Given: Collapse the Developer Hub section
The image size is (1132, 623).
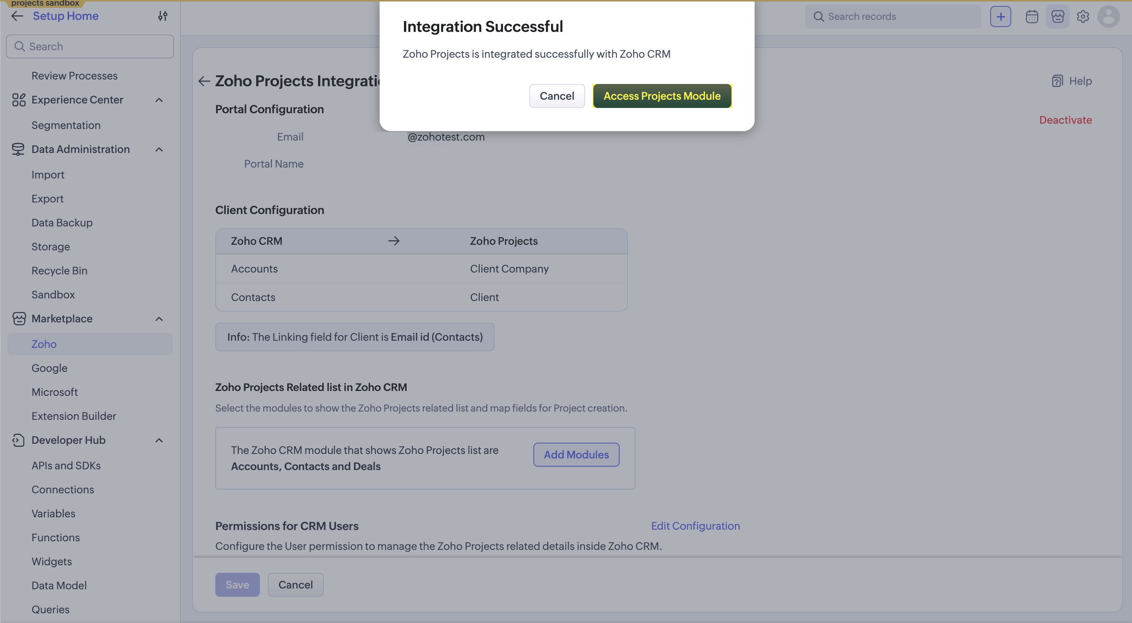Looking at the screenshot, I should 159,440.
